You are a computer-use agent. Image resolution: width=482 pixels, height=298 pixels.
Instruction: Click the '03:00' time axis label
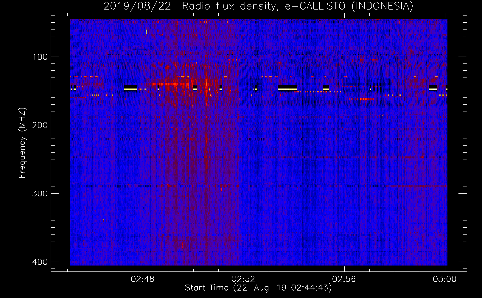[444, 279]
